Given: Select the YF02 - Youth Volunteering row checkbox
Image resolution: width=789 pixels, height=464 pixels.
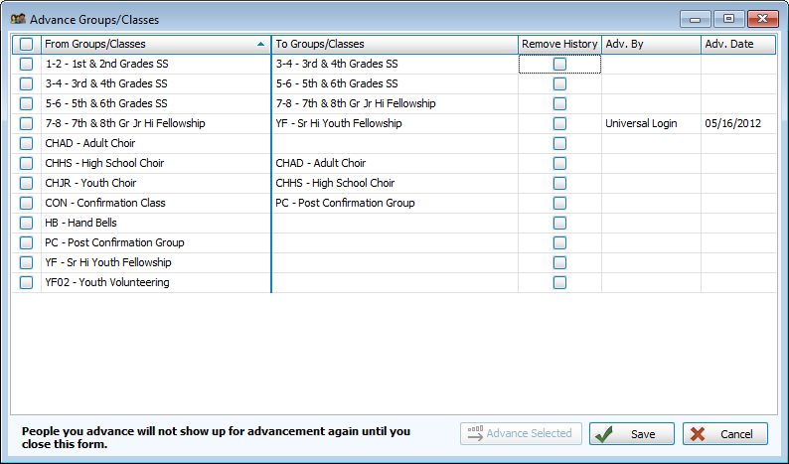Looking at the screenshot, I should [26, 283].
